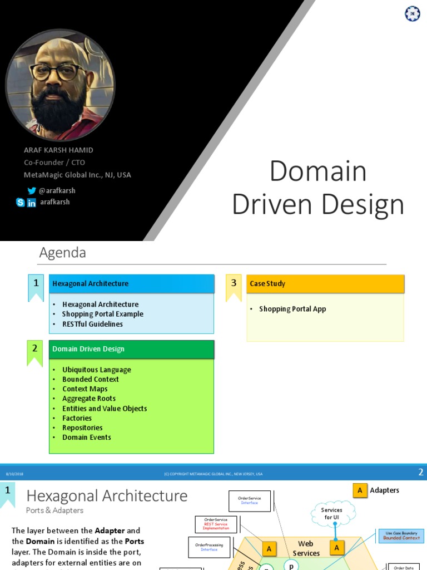Click the Domain Driven Design slide title

318,188
